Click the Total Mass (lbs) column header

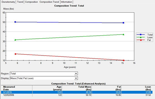85,88
